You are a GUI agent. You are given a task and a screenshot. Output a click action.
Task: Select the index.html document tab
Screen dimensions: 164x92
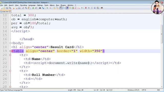5,11
